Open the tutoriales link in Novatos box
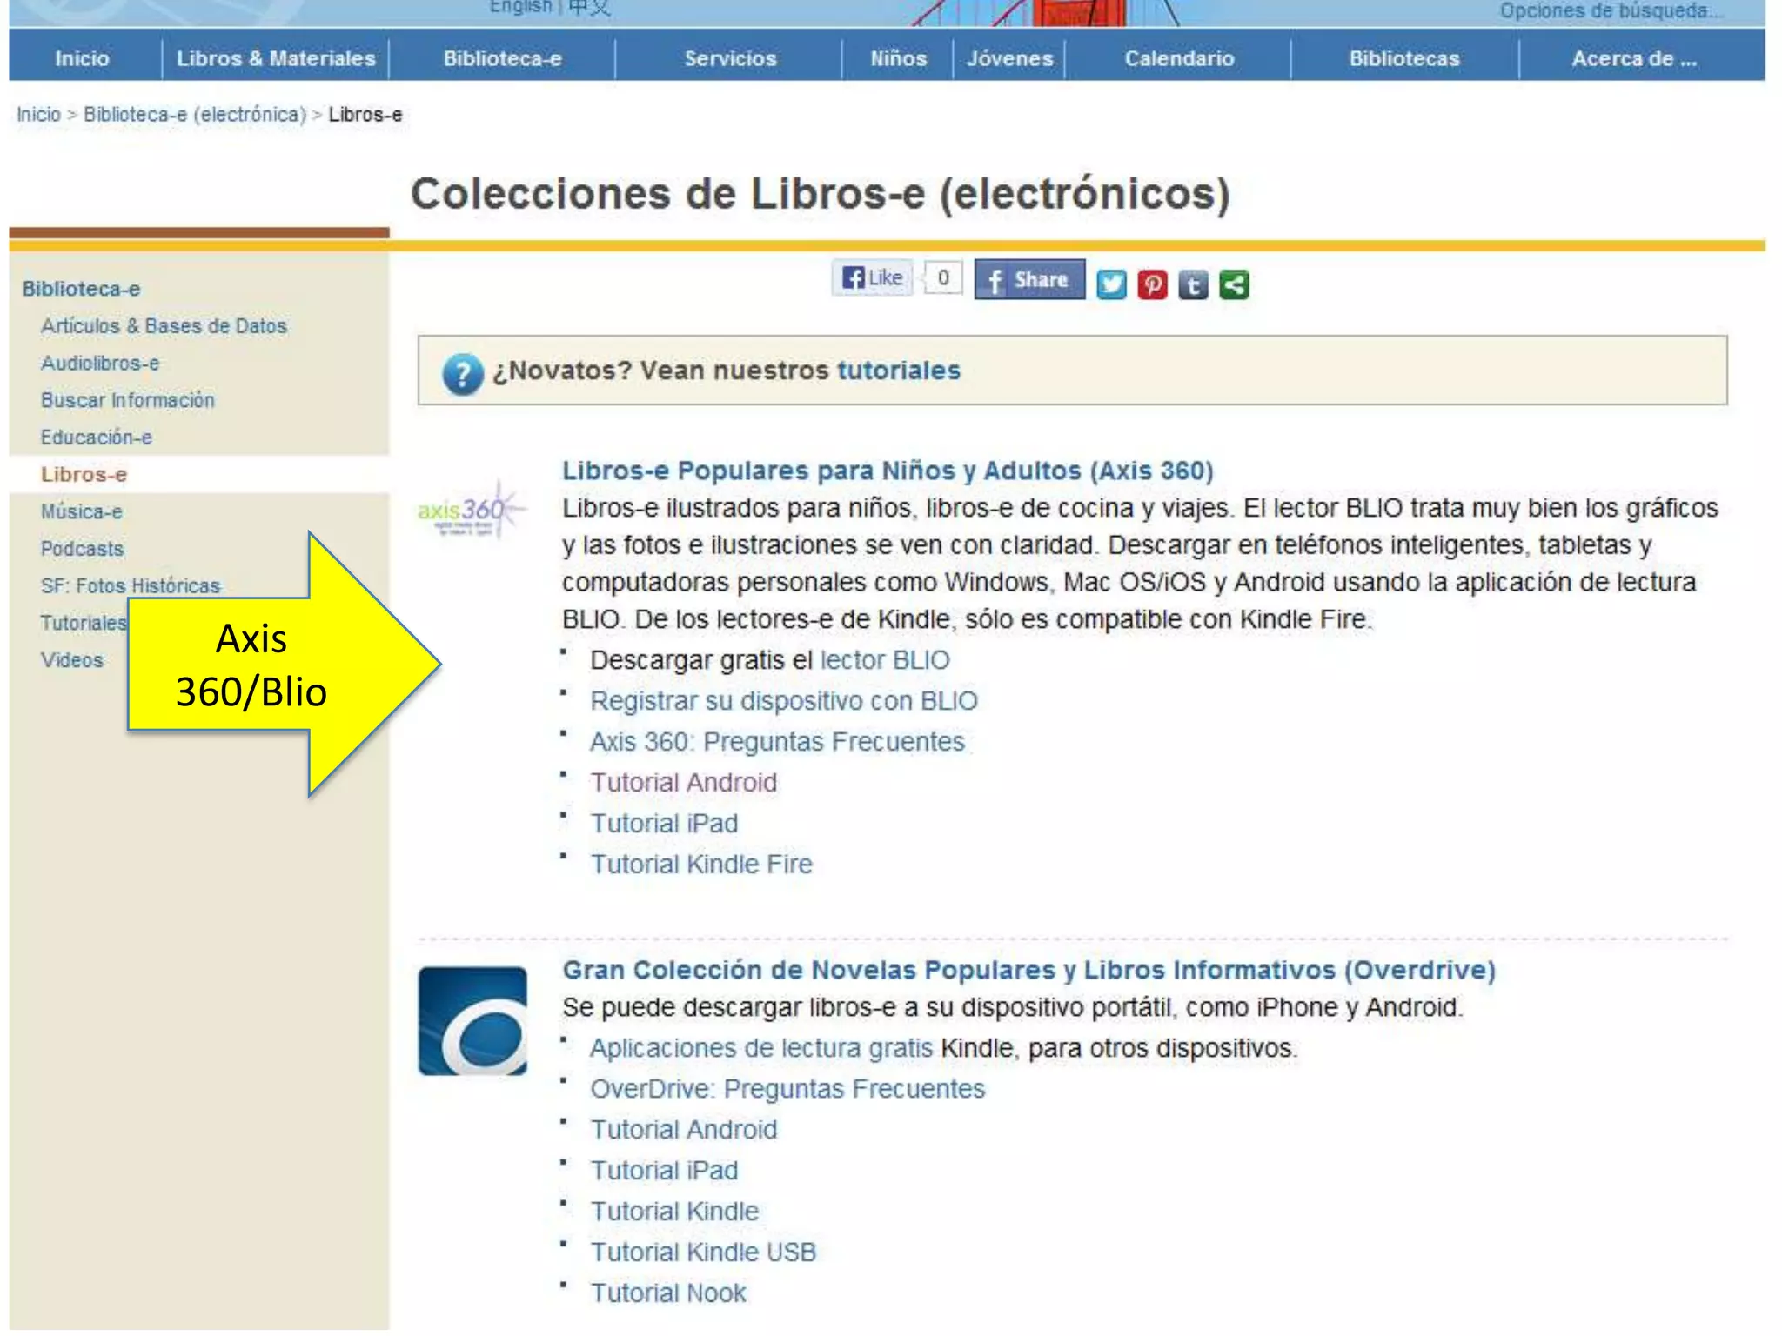Image resolution: width=1782 pixels, height=1336 pixels. (x=898, y=371)
